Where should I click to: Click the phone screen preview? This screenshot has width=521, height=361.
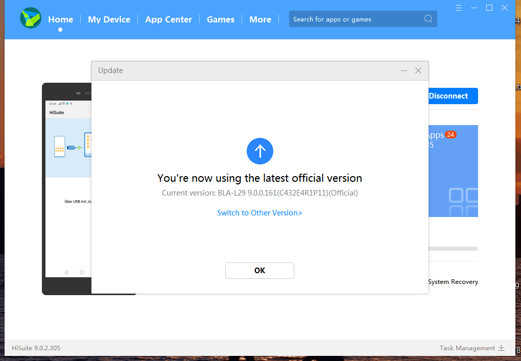click(68, 188)
